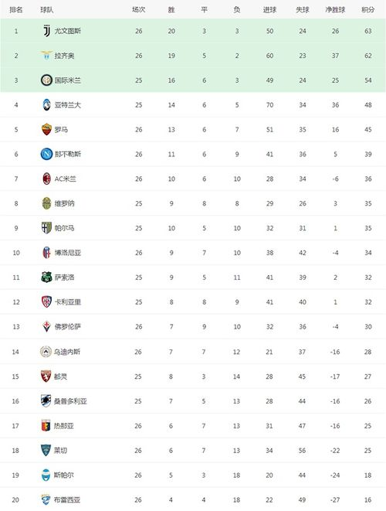Click the Sassuolo green crest
Image resolution: width=386 pixels, height=511 pixels.
(x=46, y=277)
